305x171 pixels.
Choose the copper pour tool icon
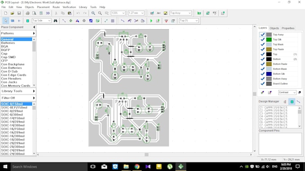pos(91,21)
